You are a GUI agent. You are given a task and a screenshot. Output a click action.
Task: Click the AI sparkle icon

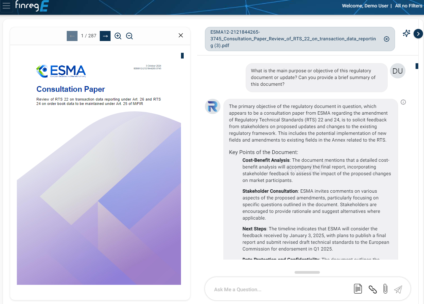click(406, 33)
